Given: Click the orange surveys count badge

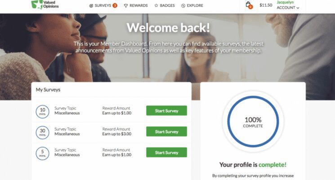Looking at the screenshot, I should (x=115, y=5).
